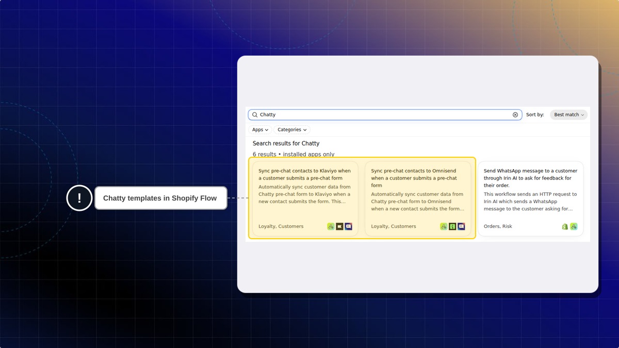Click Flow icon on the Omnisend card

[x=444, y=226]
